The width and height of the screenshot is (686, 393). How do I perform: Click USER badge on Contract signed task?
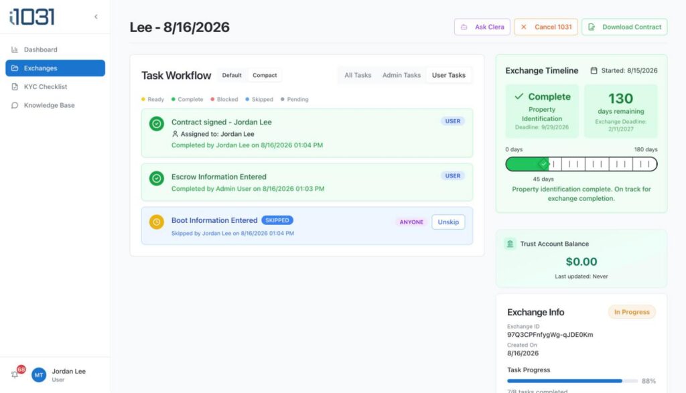(x=453, y=121)
